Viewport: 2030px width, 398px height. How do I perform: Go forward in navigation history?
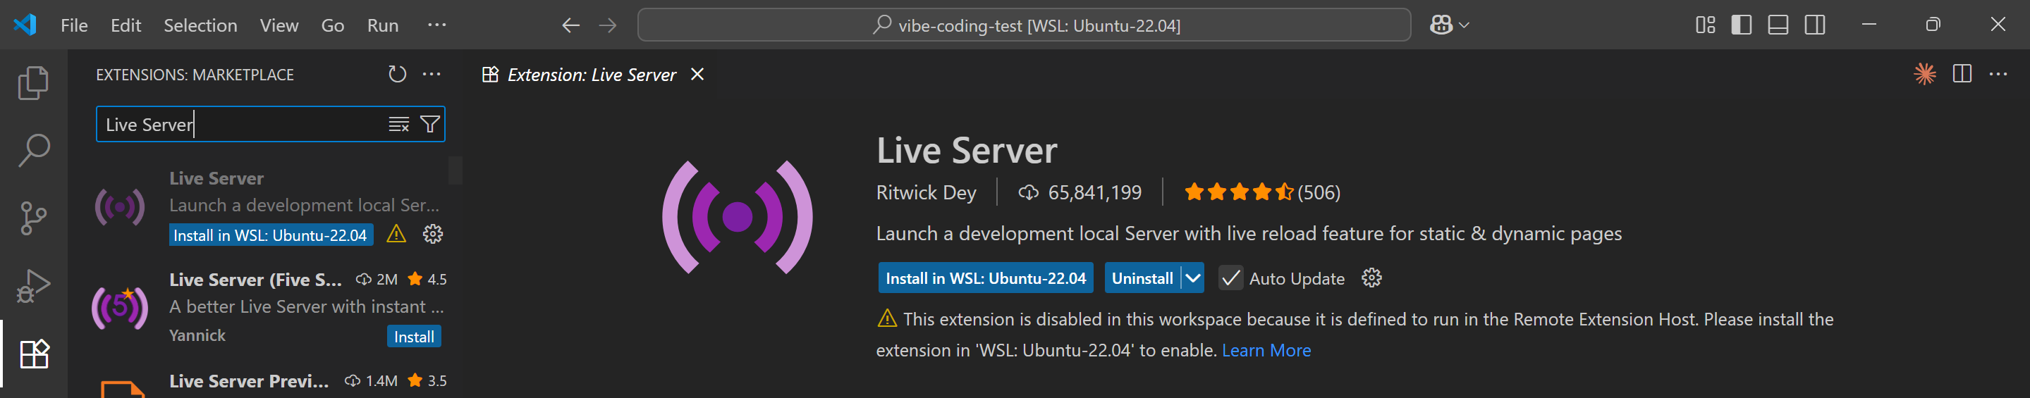pos(608,25)
